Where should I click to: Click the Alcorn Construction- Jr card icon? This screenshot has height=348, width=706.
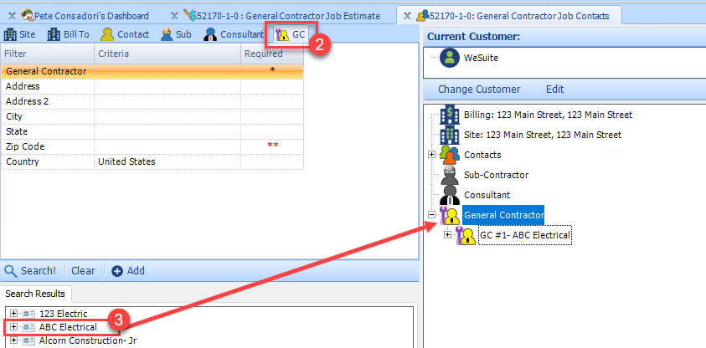28,340
